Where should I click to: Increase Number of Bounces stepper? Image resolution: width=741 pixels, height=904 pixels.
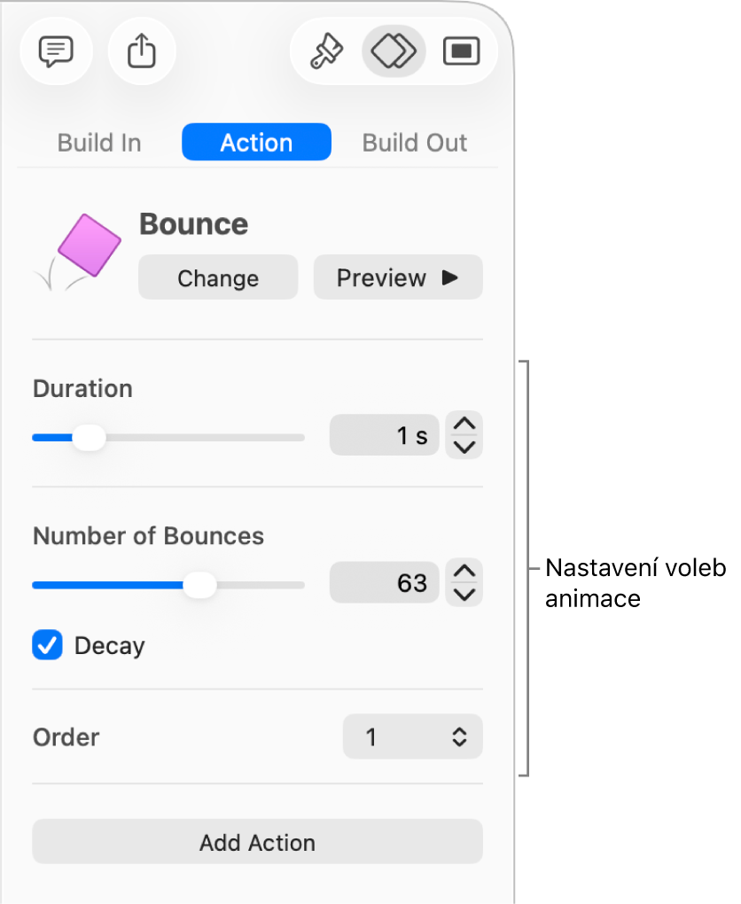tap(464, 573)
